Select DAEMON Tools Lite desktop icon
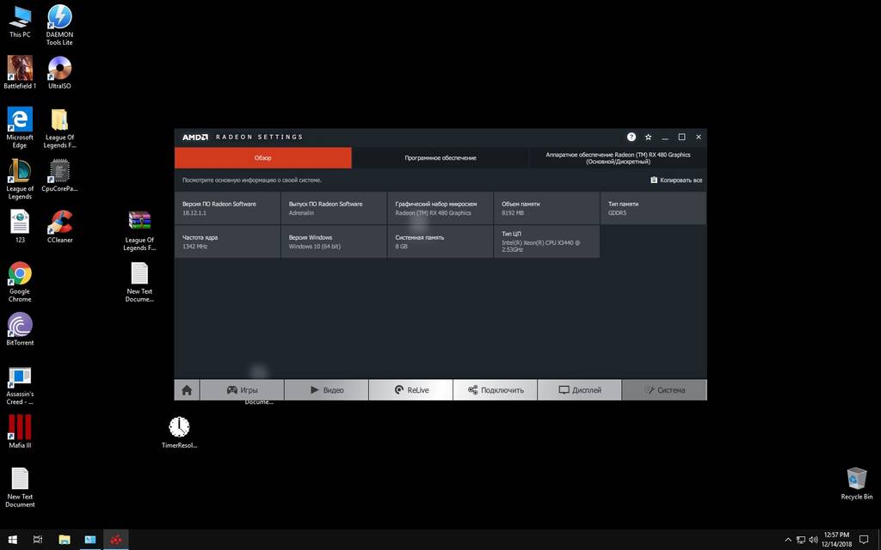Screen dimensions: 881x550 (x=59, y=25)
